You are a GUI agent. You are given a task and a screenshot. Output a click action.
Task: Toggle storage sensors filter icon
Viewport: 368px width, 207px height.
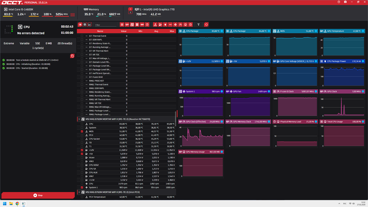pos(137,25)
